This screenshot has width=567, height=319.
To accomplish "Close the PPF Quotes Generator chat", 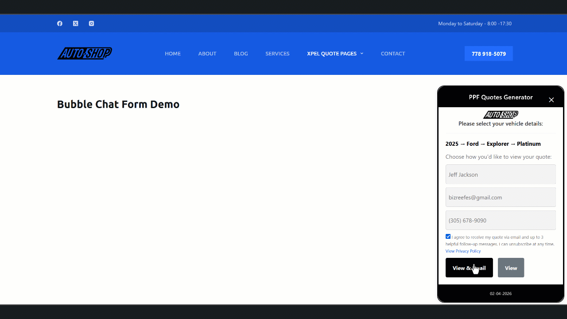I will (x=551, y=100).
